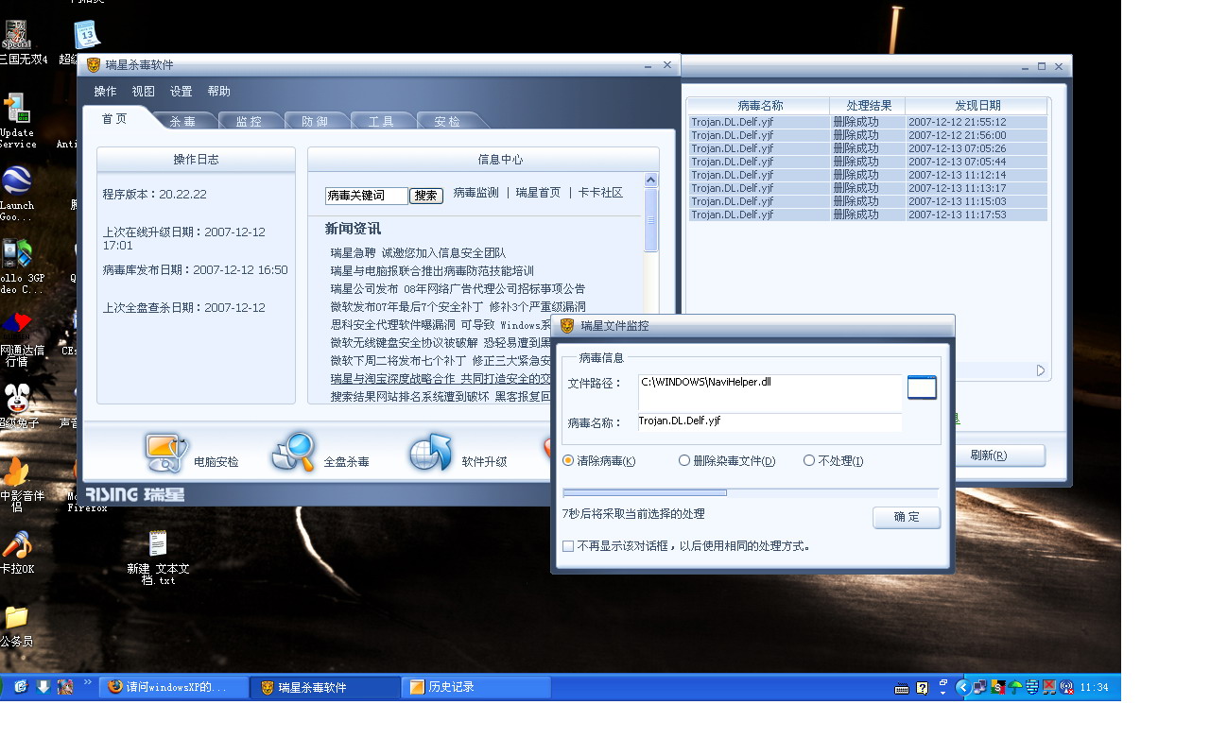The height and width of the screenshot is (756, 1210).
Task: Open the 三国无双4 desktop shortcut
Action: click(17, 36)
